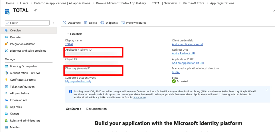Screen dimensions: 275x132
Task: Open Enterprise applications | All applications breadcrumb
Action: [62, 3]
